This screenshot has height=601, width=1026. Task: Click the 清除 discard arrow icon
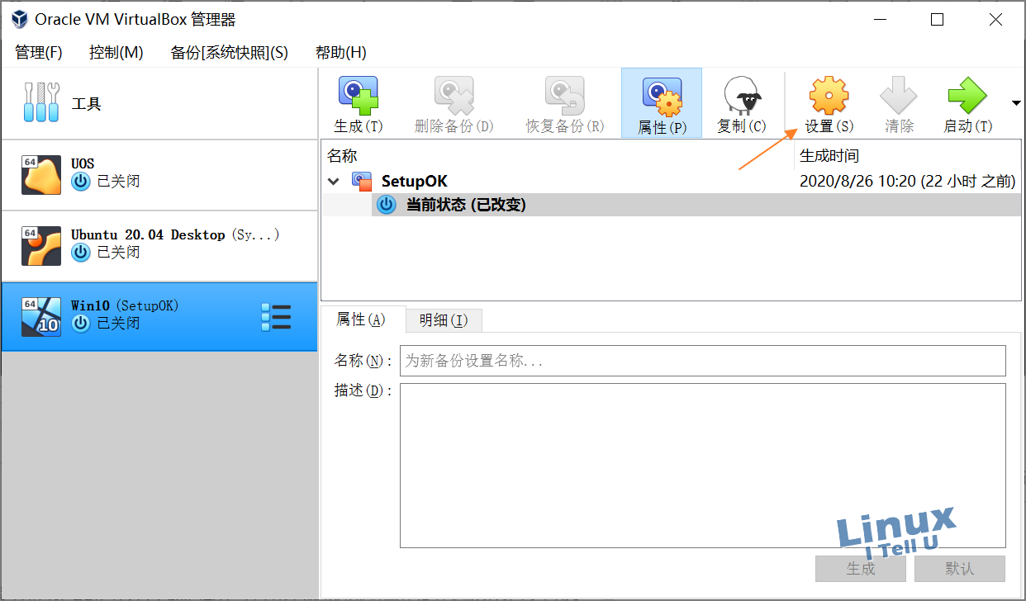(899, 96)
